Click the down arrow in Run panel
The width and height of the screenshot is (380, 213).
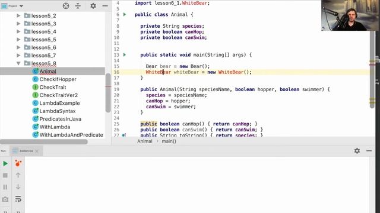18,187
